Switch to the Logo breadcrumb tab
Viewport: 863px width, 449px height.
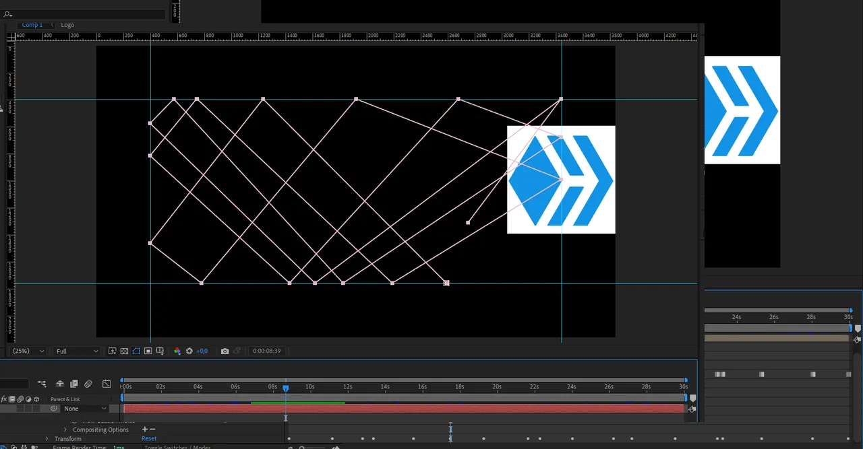pos(67,25)
